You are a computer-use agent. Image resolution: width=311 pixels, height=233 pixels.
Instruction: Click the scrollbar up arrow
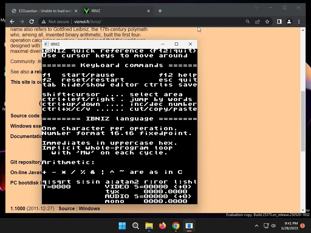pyautogui.click(x=303, y=30)
